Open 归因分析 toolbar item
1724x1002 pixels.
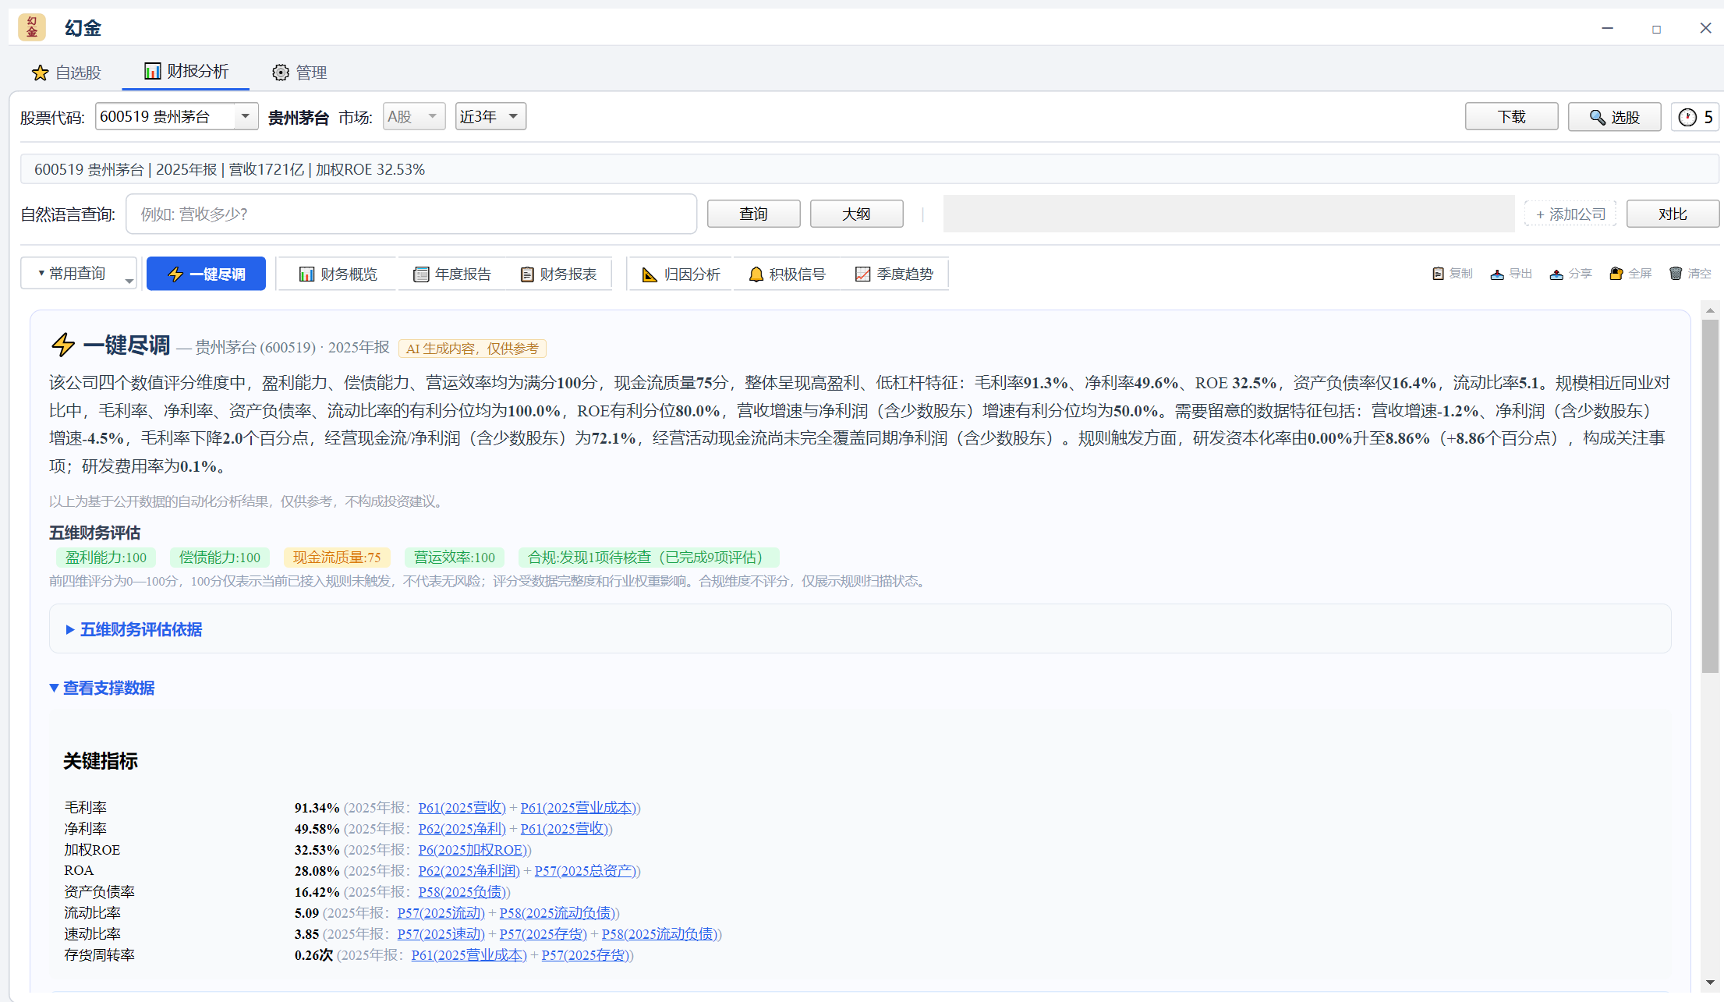[x=681, y=274]
